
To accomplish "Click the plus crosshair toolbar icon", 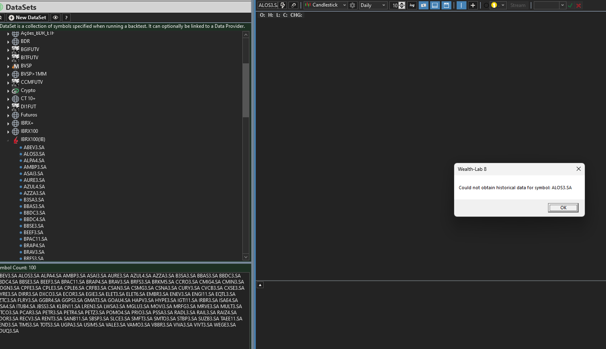I will coord(473,5).
